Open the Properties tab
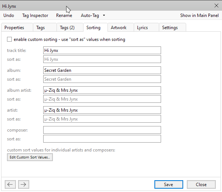The image size is (222, 192). click(x=14, y=28)
